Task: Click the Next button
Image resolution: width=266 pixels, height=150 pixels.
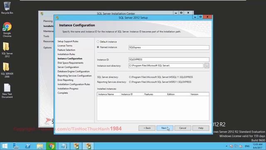Action: click(x=165, y=128)
